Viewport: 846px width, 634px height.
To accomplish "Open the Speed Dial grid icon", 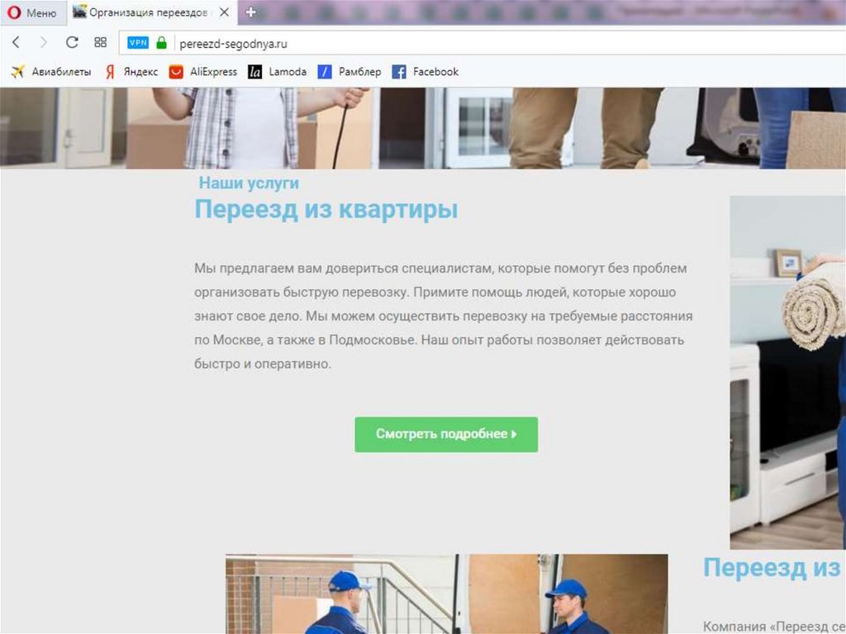I will [x=101, y=43].
